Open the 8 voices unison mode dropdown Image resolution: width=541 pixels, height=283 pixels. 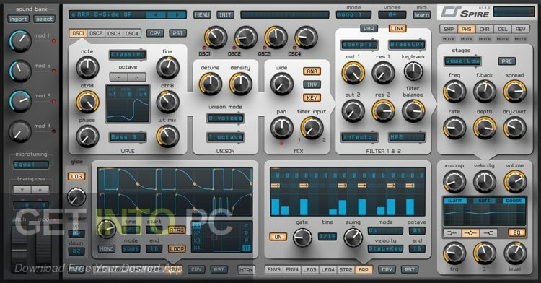point(225,118)
